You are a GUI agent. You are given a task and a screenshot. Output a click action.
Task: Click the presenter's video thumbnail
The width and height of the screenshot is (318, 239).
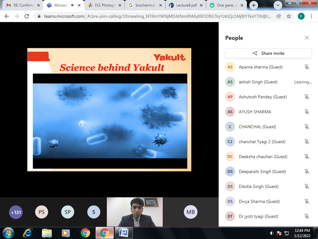pos(135,212)
